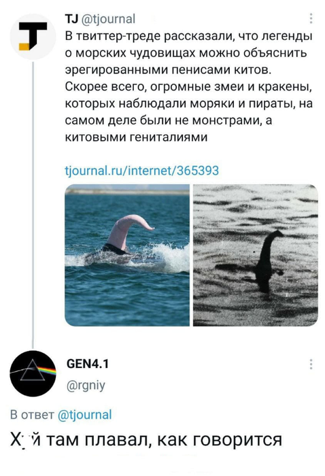Click the reply tweet text
This screenshot has width=325, height=476.
pyautogui.click(x=146, y=439)
